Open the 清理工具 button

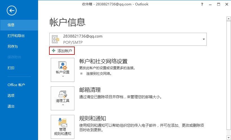point(63,98)
